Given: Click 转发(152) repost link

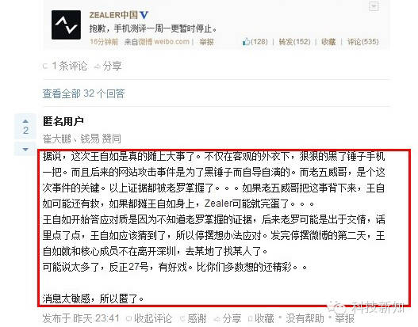Looking at the screenshot, I should pos(294,42).
